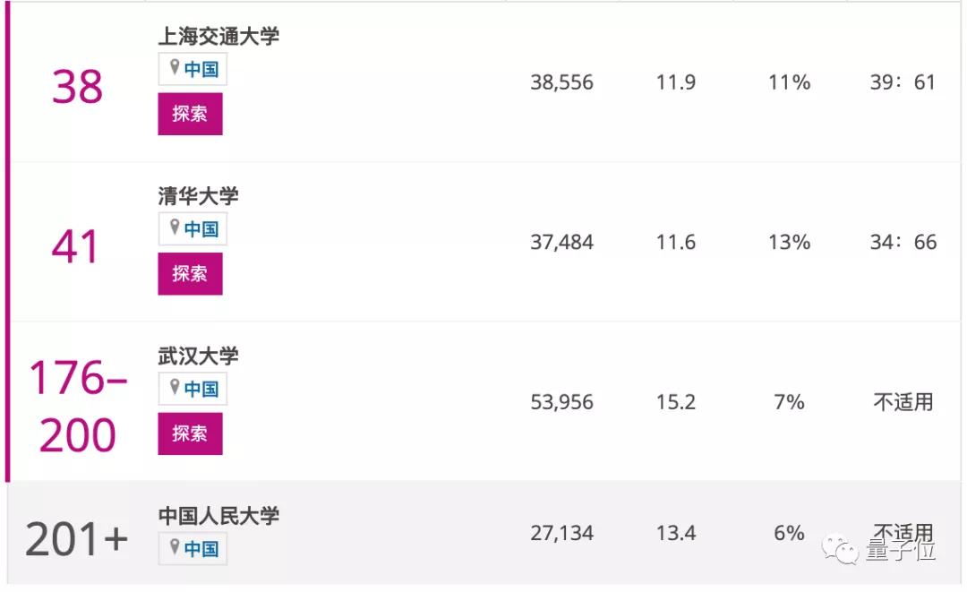Select the highlighted 中国人民大学 table row
This screenshot has height=592, width=967.
point(483,536)
